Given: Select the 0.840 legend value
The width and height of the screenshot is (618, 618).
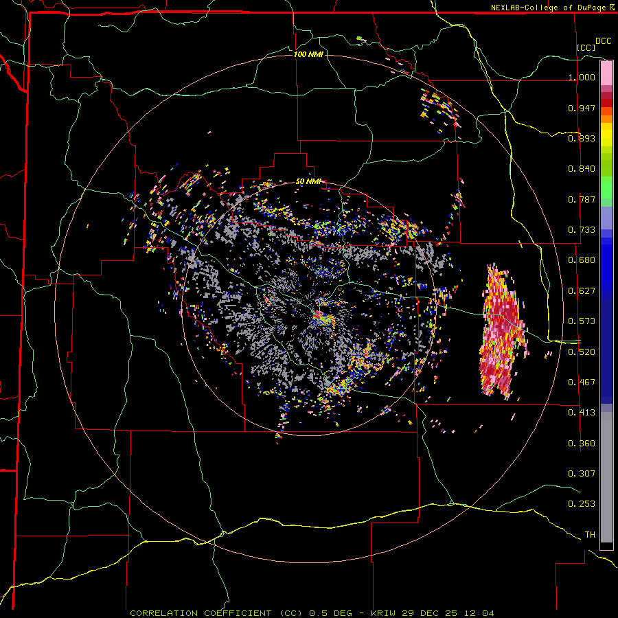Looking at the screenshot, I should click(x=582, y=169).
